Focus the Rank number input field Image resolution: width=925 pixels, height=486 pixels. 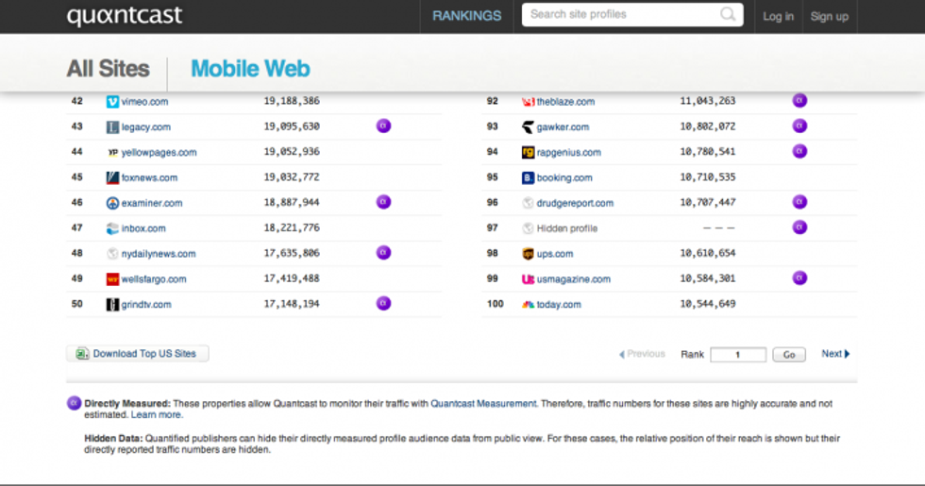pos(737,355)
